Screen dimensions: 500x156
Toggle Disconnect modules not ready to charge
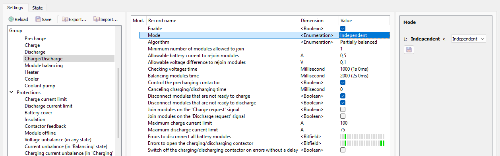(x=343, y=96)
